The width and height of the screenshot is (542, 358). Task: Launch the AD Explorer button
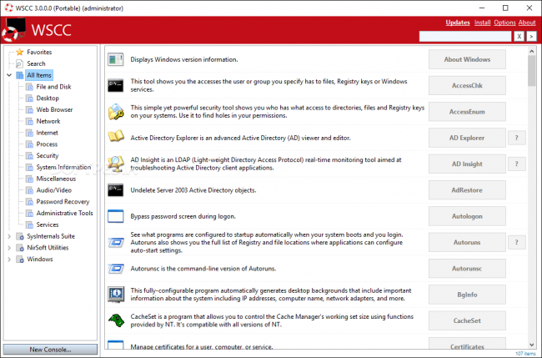[x=467, y=138]
